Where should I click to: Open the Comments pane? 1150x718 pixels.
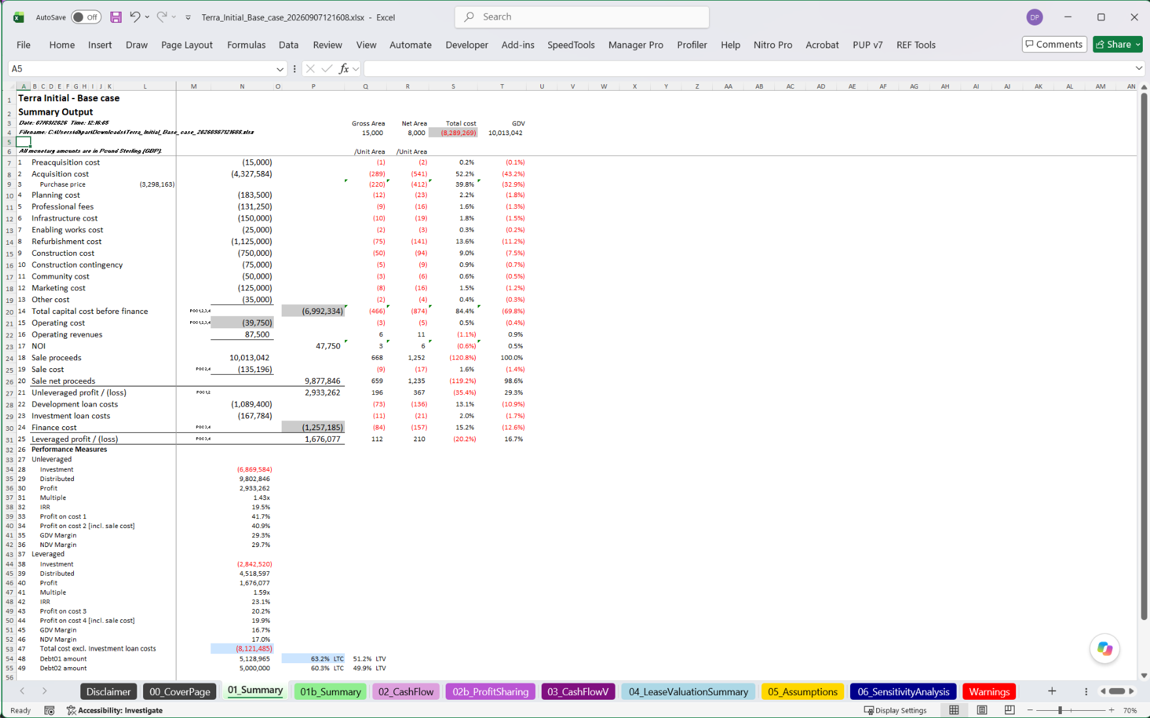click(1054, 44)
